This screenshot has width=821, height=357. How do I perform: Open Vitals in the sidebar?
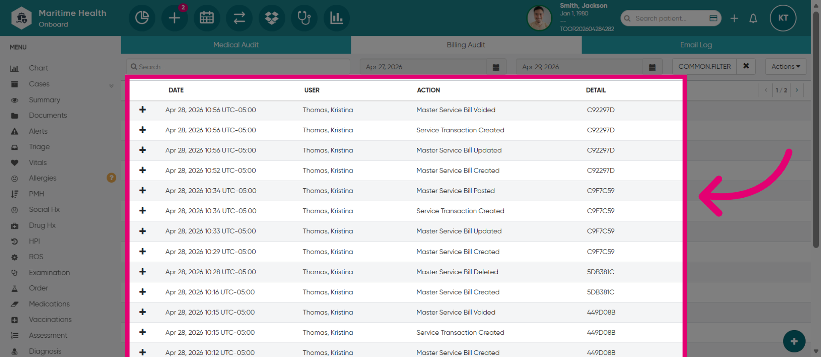38,163
